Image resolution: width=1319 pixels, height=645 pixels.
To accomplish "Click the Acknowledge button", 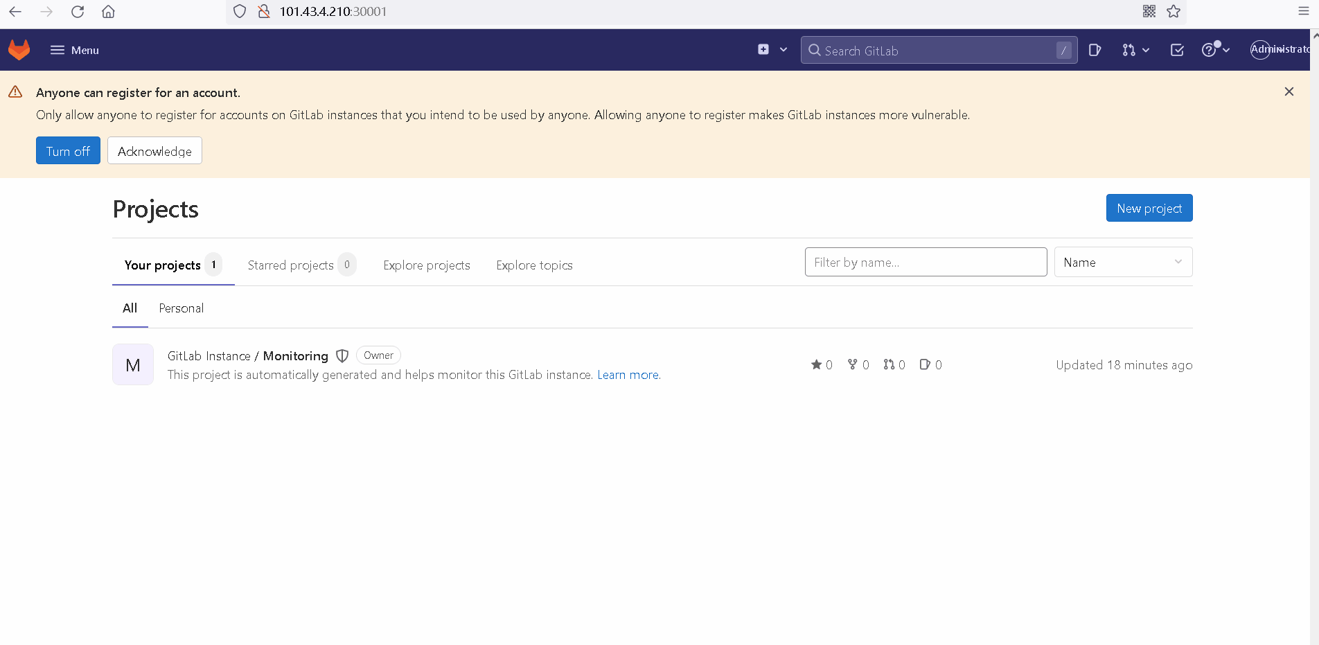I will 154,150.
